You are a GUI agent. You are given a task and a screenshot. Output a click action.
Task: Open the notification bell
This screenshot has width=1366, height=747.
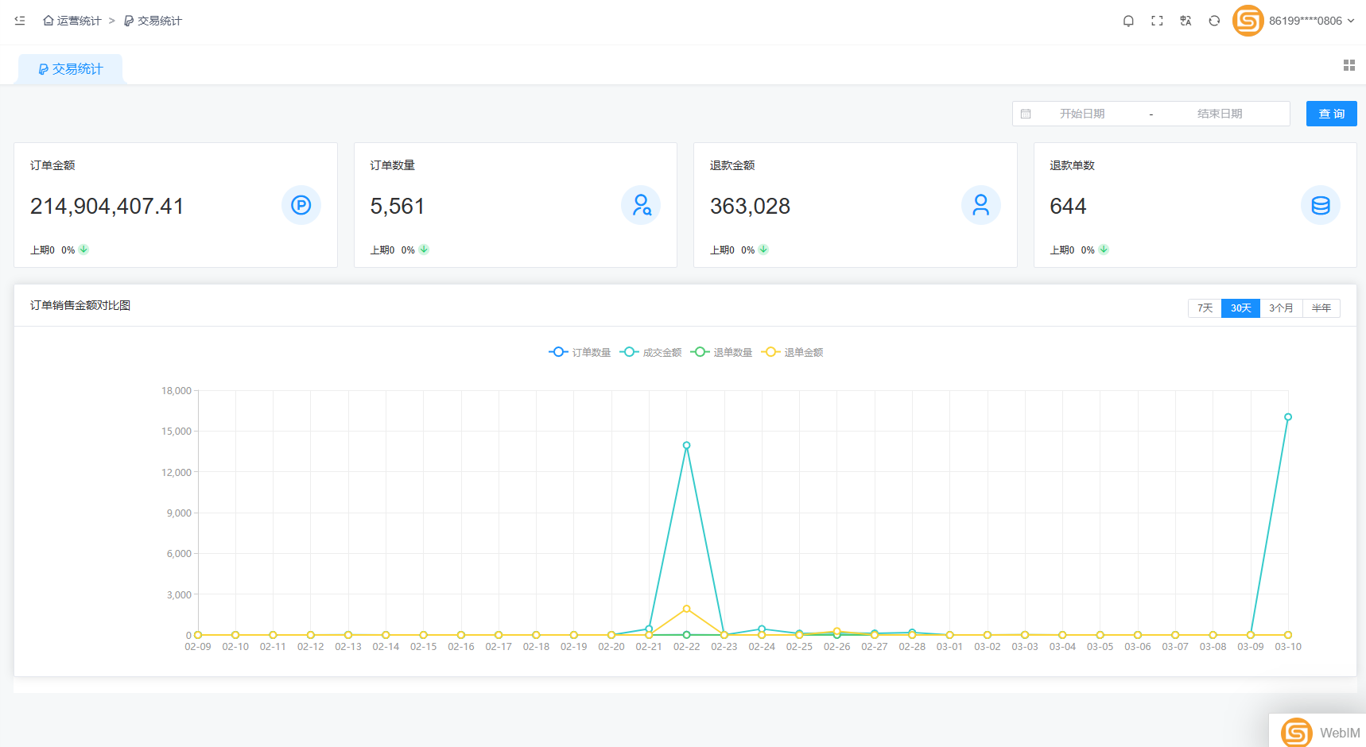(1127, 21)
